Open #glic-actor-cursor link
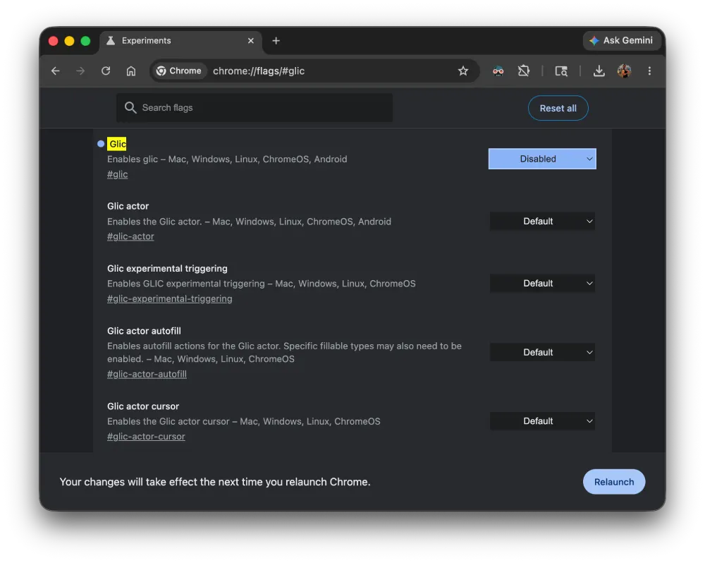 [146, 437]
